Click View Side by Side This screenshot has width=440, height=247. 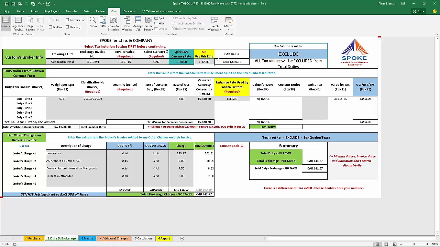184,18
